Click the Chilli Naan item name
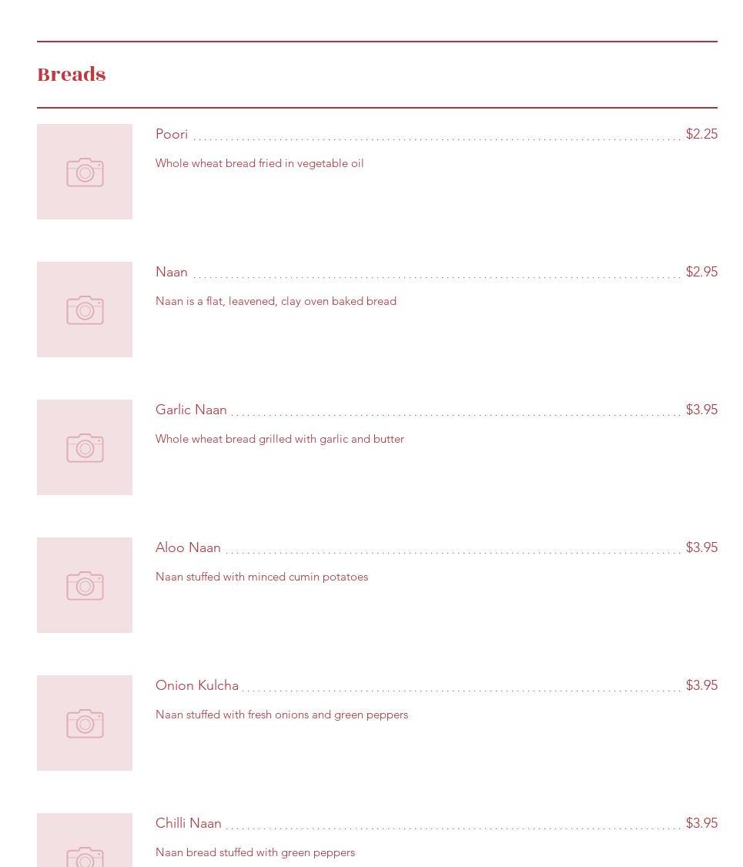Image resolution: width=743 pixels, height=867 pixels. [189, 823]
